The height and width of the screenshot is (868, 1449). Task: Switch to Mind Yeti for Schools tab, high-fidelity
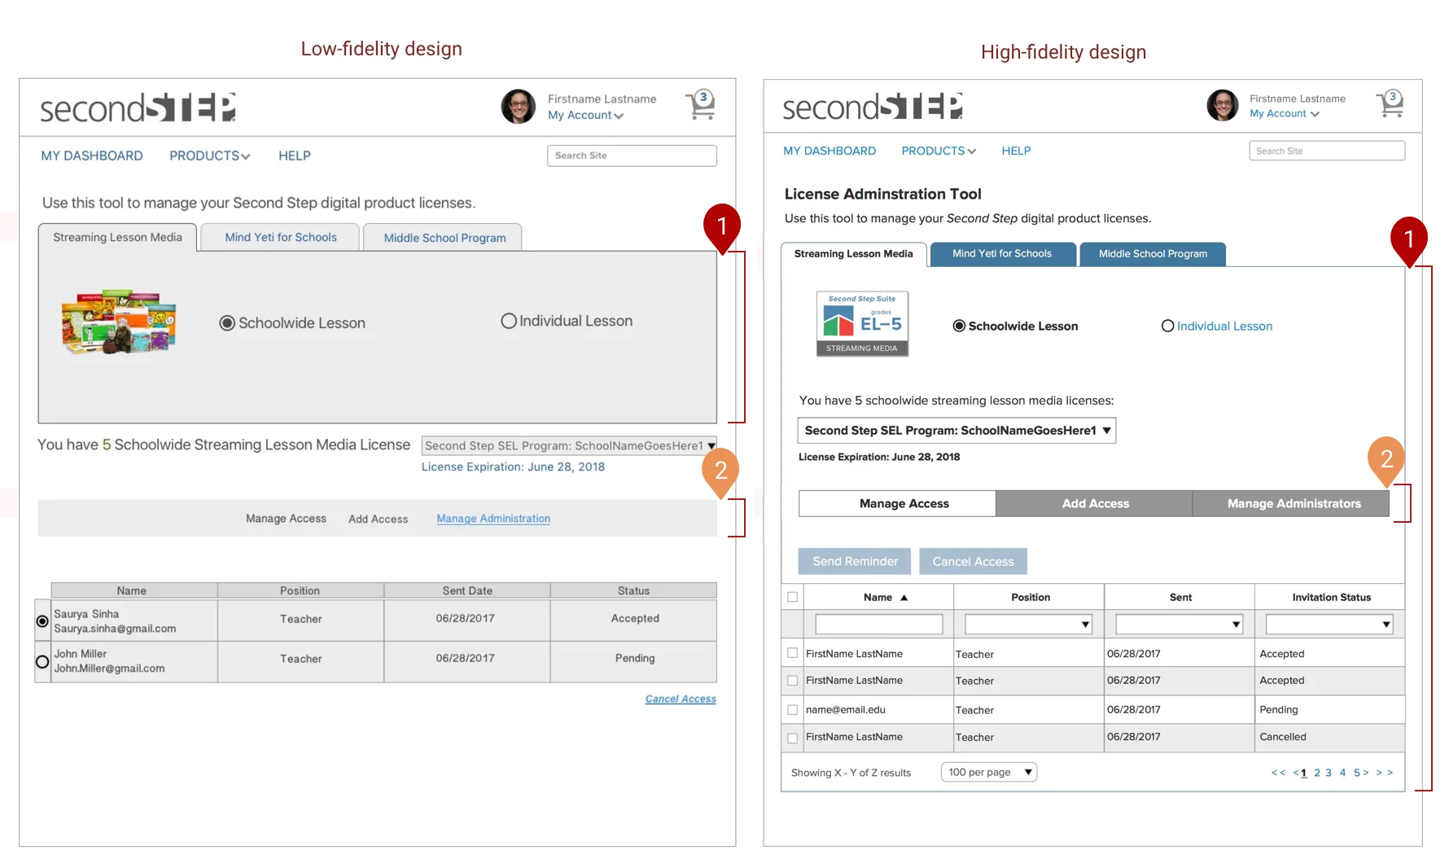coord(1002,254)
